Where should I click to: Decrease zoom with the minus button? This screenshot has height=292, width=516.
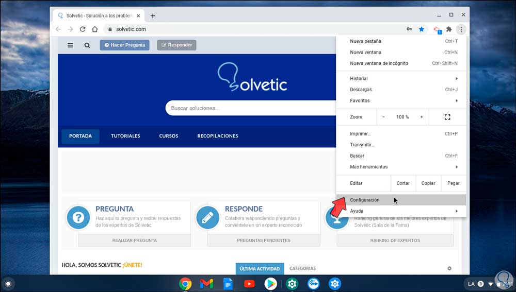383,117
